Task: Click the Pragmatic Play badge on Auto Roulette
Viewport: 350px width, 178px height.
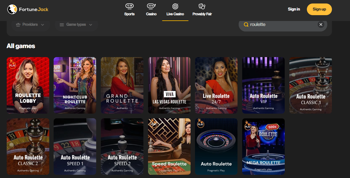Action: click(x=200, y=123)
